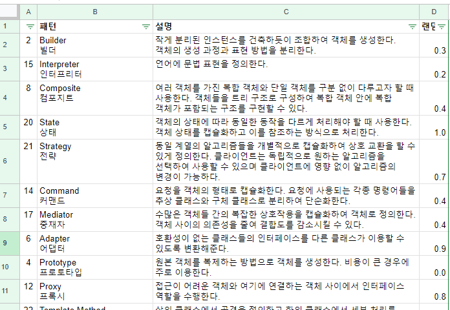
Task: Click the 설명 header cell
Action: (x=286, y=26)
